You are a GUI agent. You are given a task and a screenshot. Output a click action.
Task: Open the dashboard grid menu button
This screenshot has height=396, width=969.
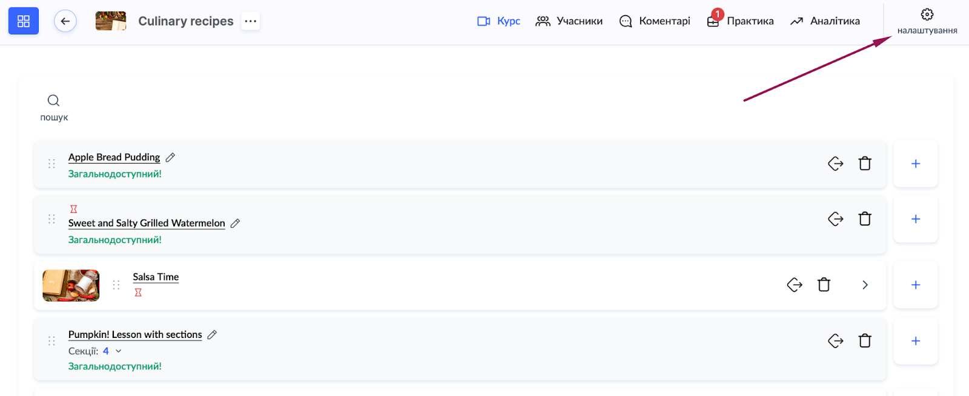click(24, 21)
